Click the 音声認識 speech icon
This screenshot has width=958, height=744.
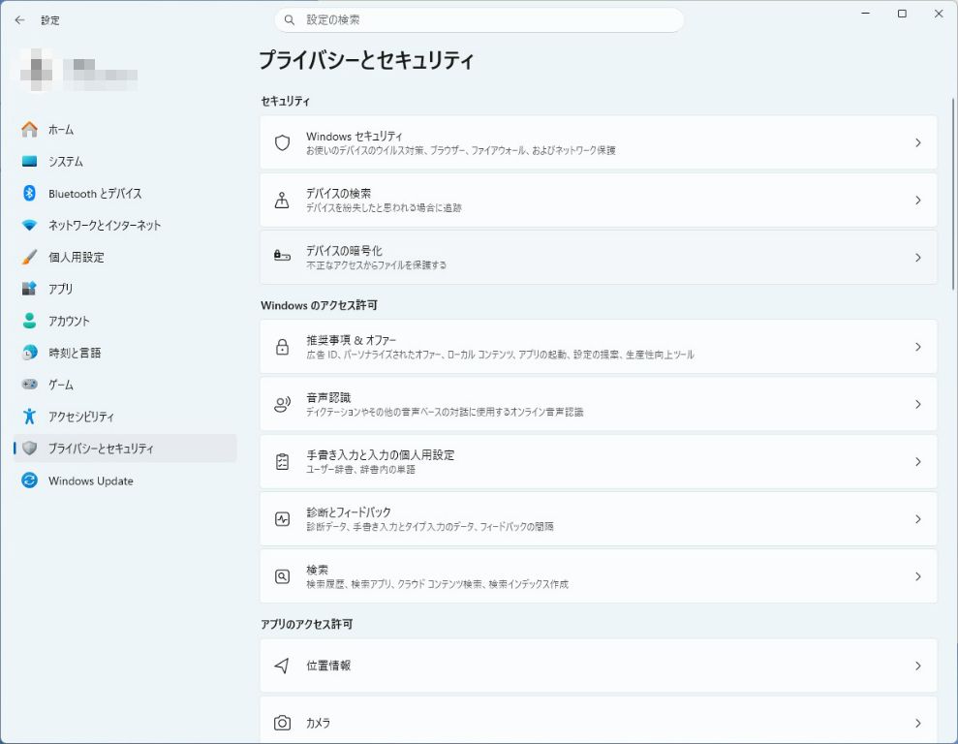pyautogui.click(x=282, y=404)
